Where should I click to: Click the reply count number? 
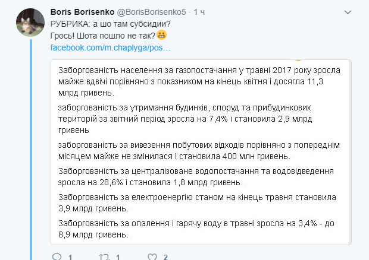[70, 258]
